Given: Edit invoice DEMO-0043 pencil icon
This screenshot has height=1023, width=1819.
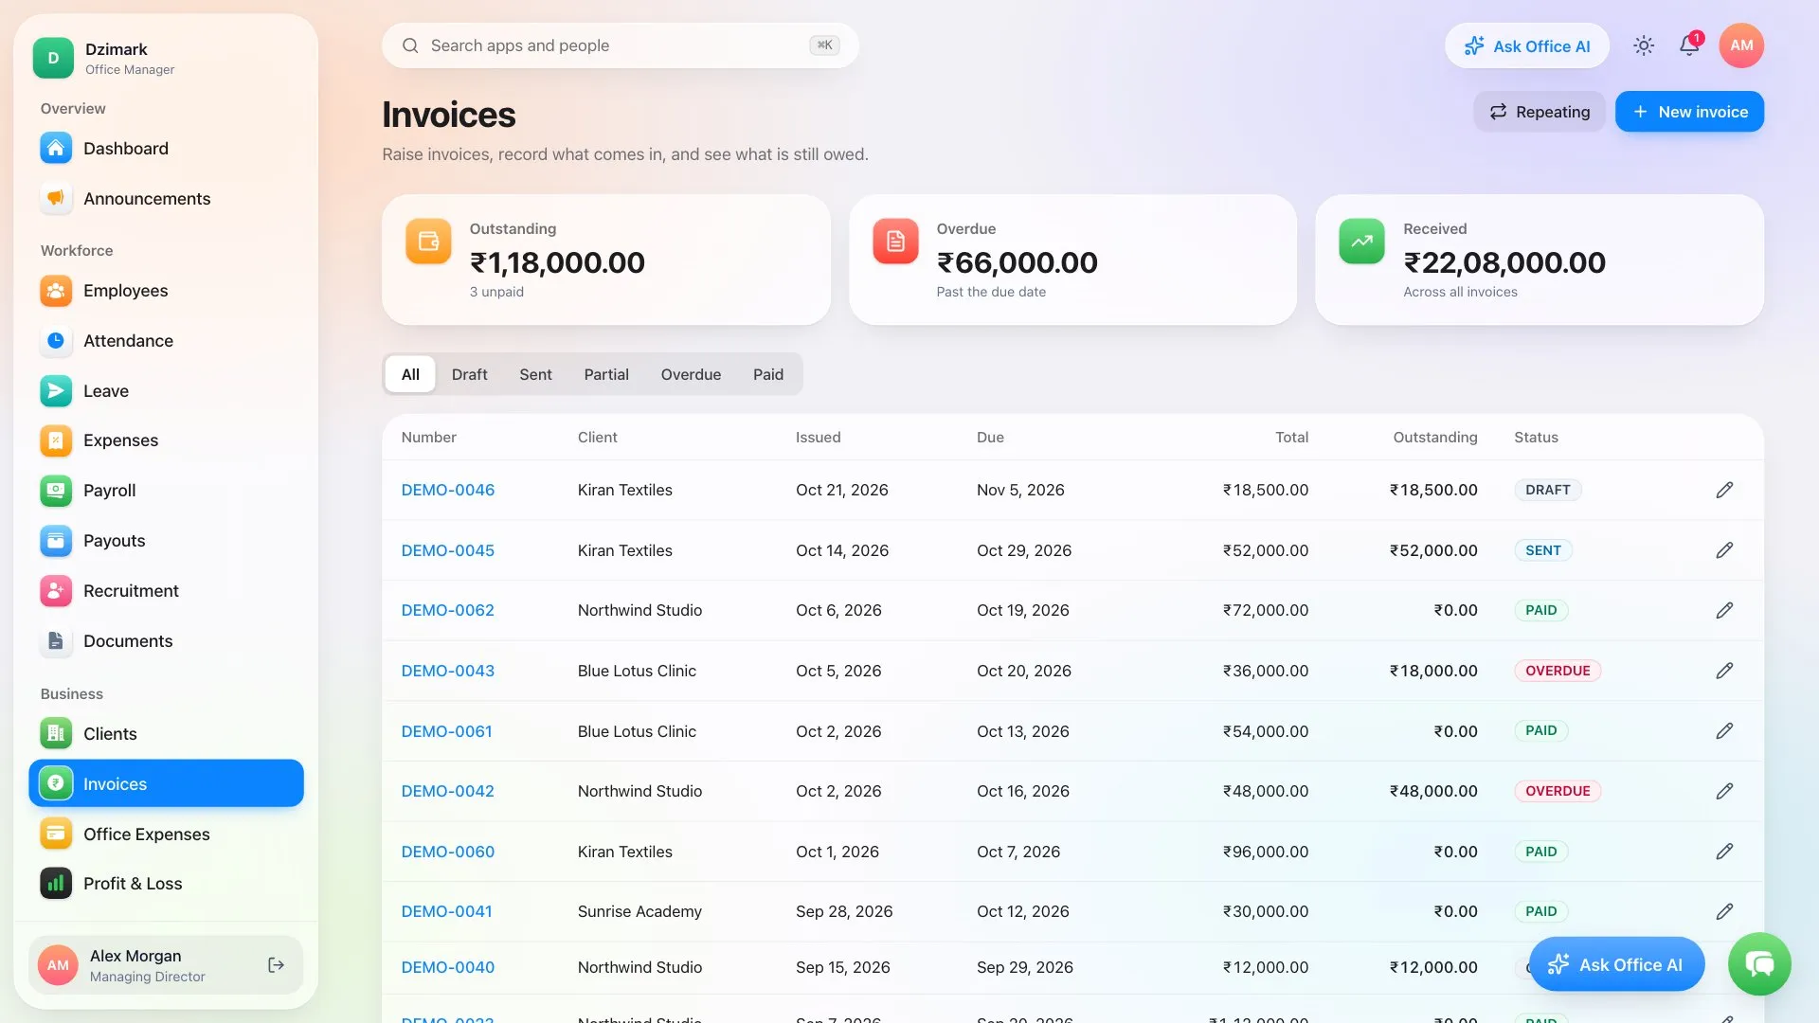Looking at the screenshot, I should coord(1724,671).
